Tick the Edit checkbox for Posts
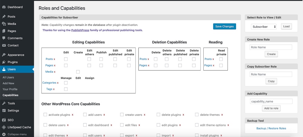The width and height of the screenshot is (303, 137). click(66, 59)
